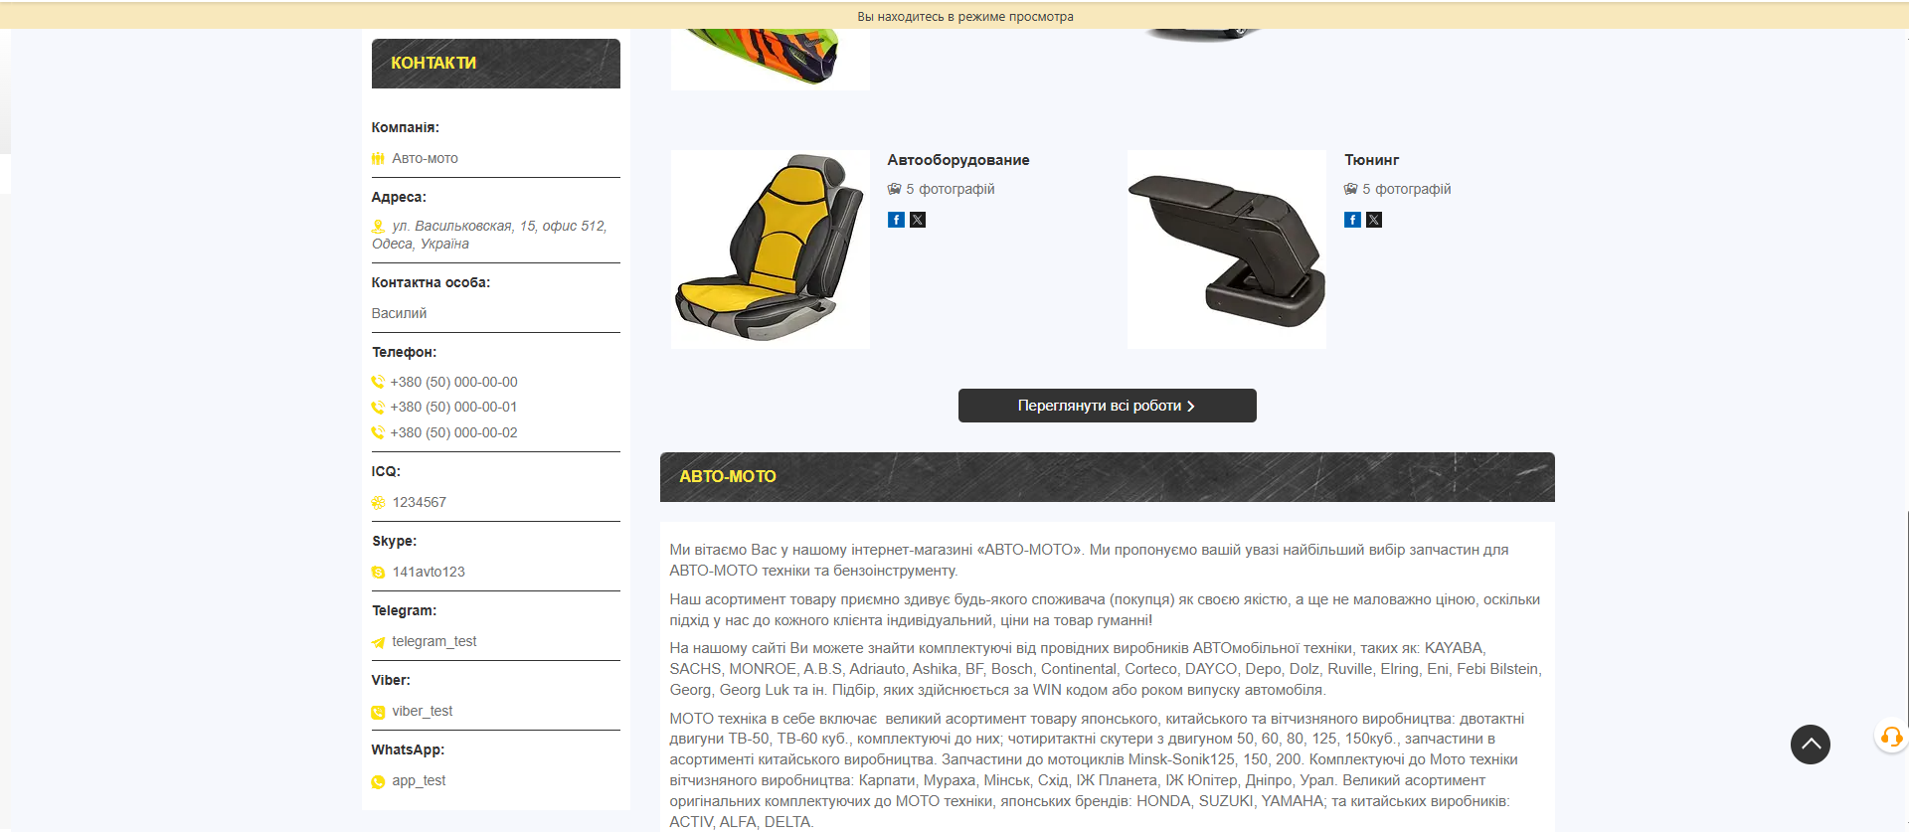Click Переглянути всі роботи button
Screen dimensions: 1909x832
pyautogui.click(x=1108, y=406)
